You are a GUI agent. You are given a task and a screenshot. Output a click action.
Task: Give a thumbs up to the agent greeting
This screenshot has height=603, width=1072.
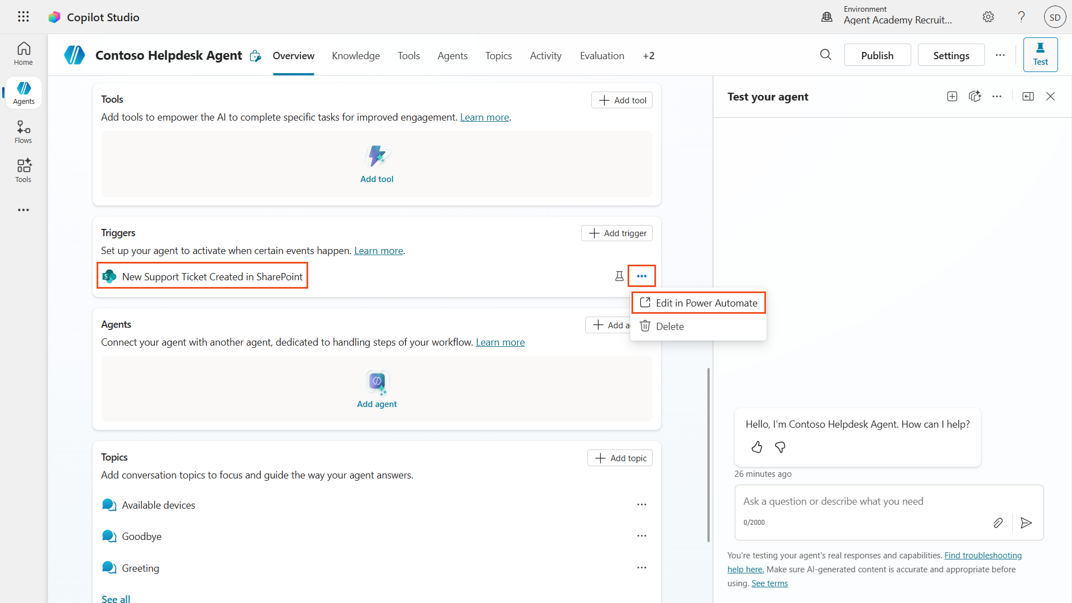coord(757,447)
